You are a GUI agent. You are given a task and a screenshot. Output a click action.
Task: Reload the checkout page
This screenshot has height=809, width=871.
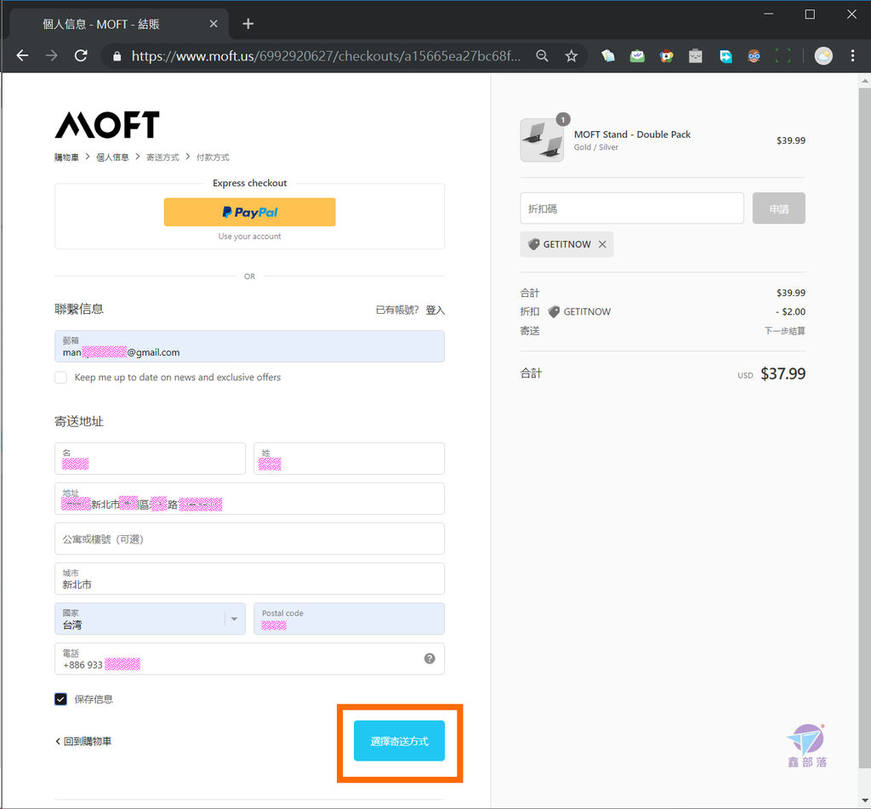tap(81, 55)
